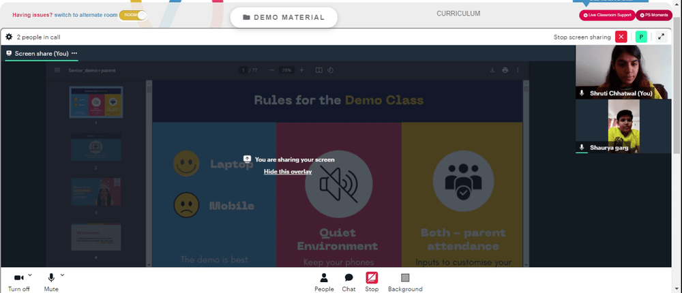Screen dimensions: 682x293
Task: Mute the microphone
Action: pyautogui.click(x=51, y=281)
